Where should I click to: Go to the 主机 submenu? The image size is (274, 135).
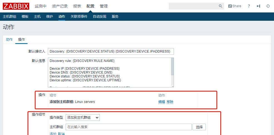click(37, 17)
